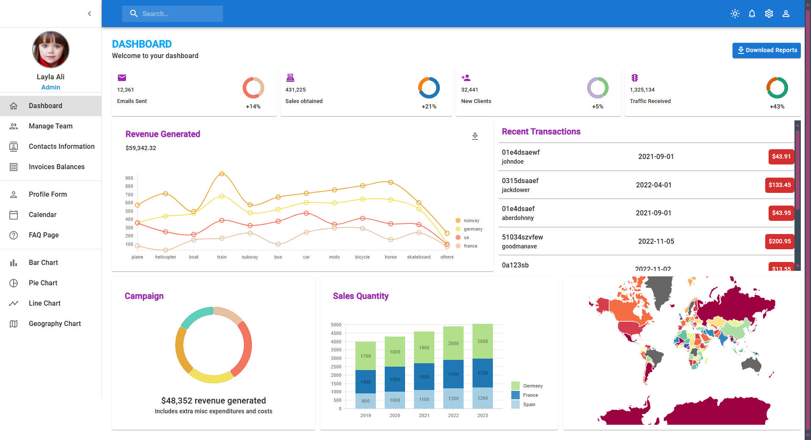Click the $43.91 transaction amount
Image resolution: width=811 pixels, height=440 pixels.
pos(781,156)
